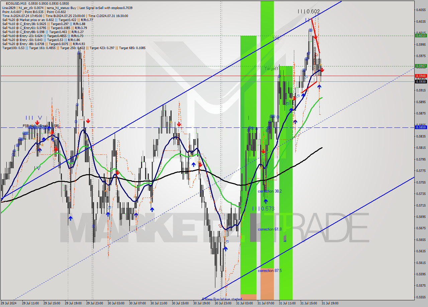Click '29 Jul 19:00' on time axis
428x307 pixels.
point(73,303)
